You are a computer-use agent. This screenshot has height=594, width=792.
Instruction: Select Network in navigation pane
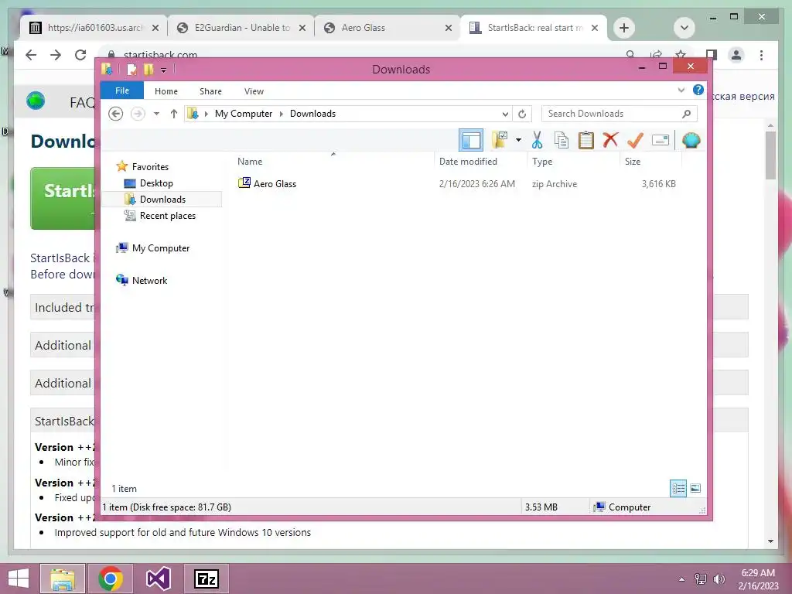149,280
